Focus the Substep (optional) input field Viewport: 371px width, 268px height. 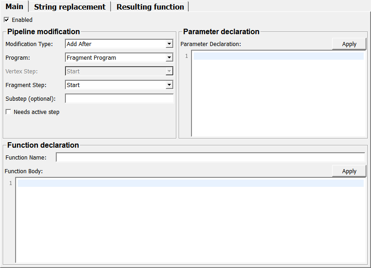119,98
